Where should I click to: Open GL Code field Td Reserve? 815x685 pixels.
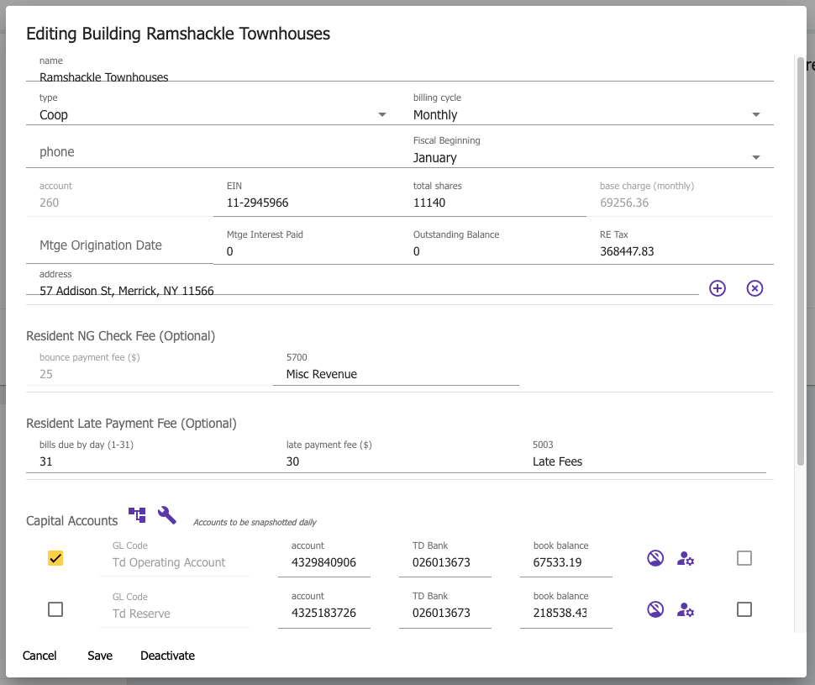[175, 608]
